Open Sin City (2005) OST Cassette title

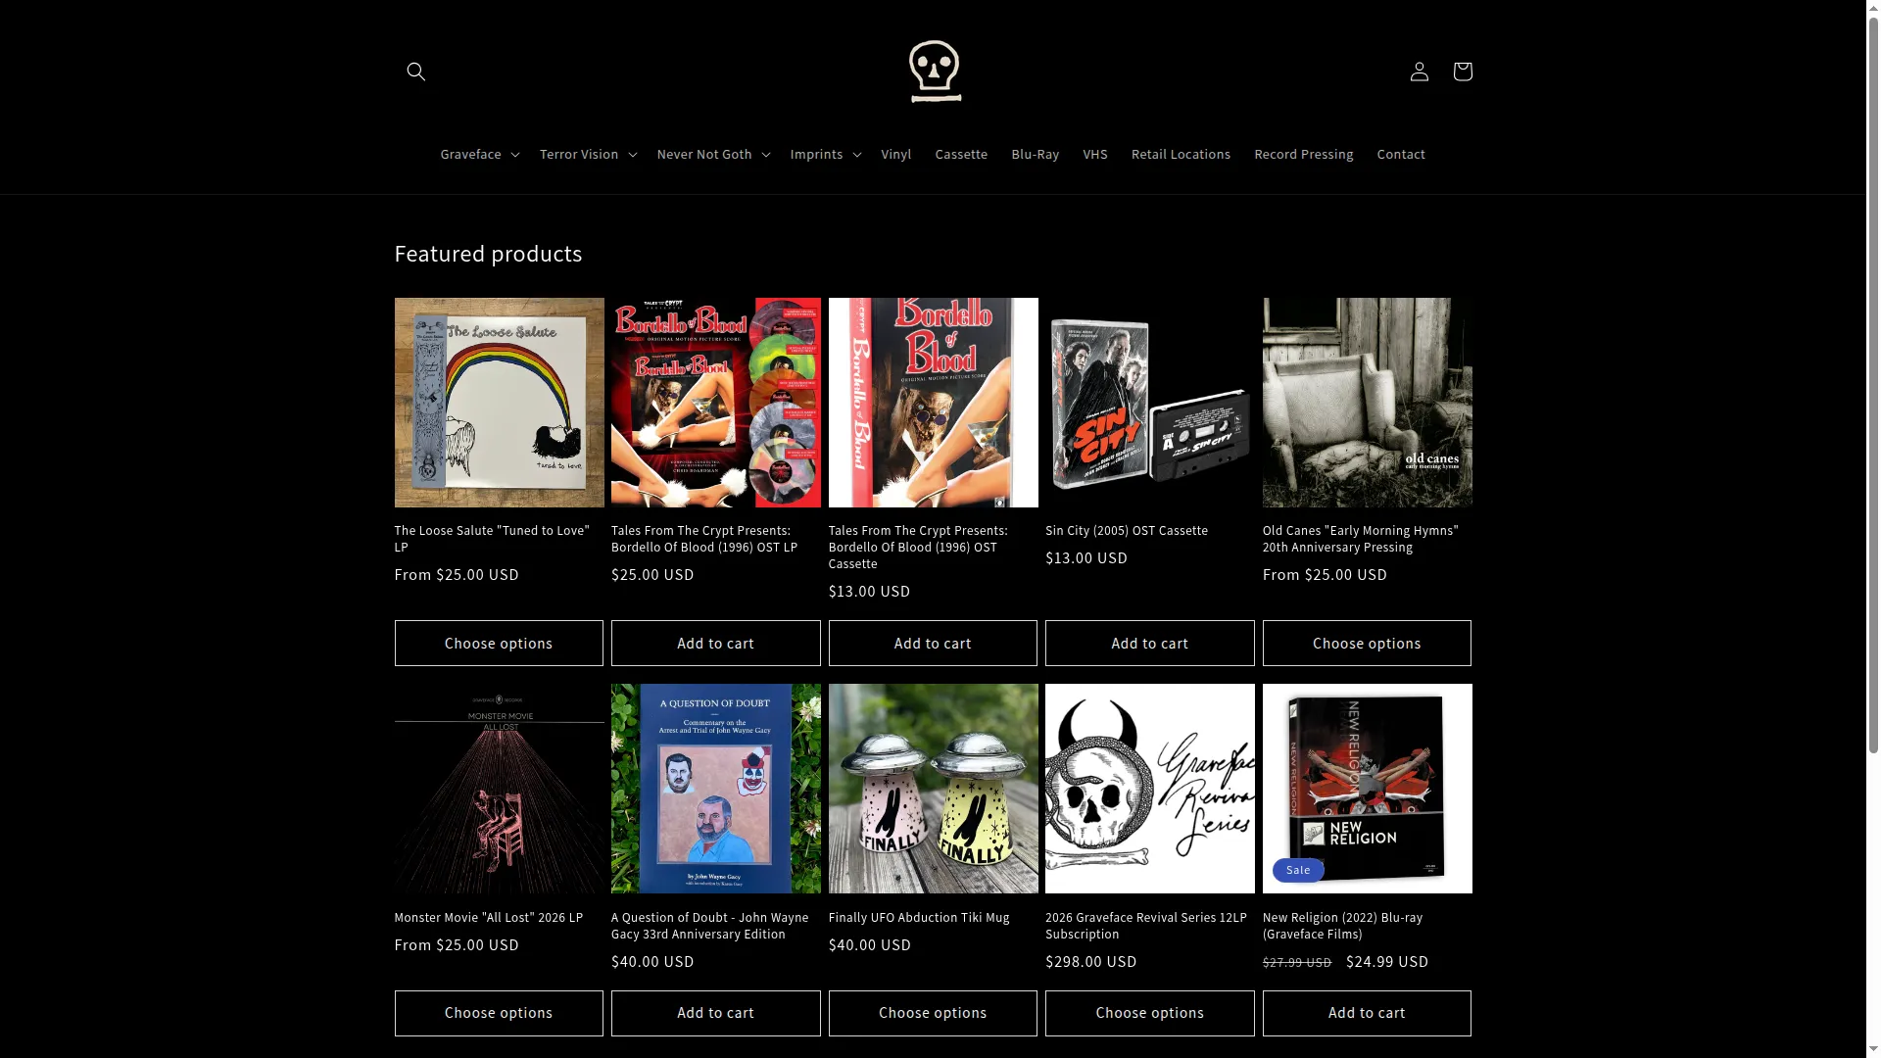tap(1127, 531)
